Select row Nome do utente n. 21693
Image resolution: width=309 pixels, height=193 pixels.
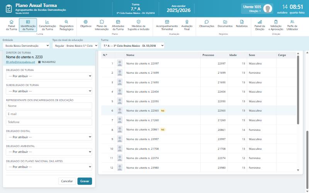(x=199, y=82)
